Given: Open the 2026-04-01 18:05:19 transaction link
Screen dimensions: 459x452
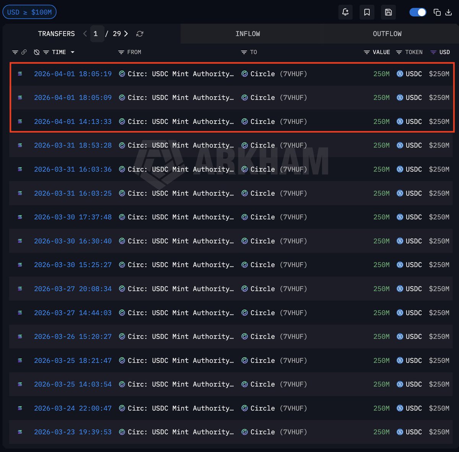Looking at the screenshot, I should pyautogui.click(x=73, y=74).
